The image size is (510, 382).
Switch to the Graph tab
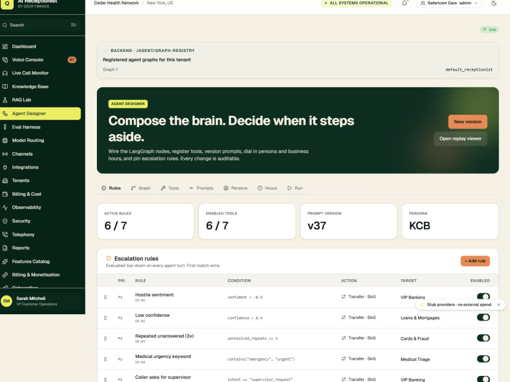141,188
